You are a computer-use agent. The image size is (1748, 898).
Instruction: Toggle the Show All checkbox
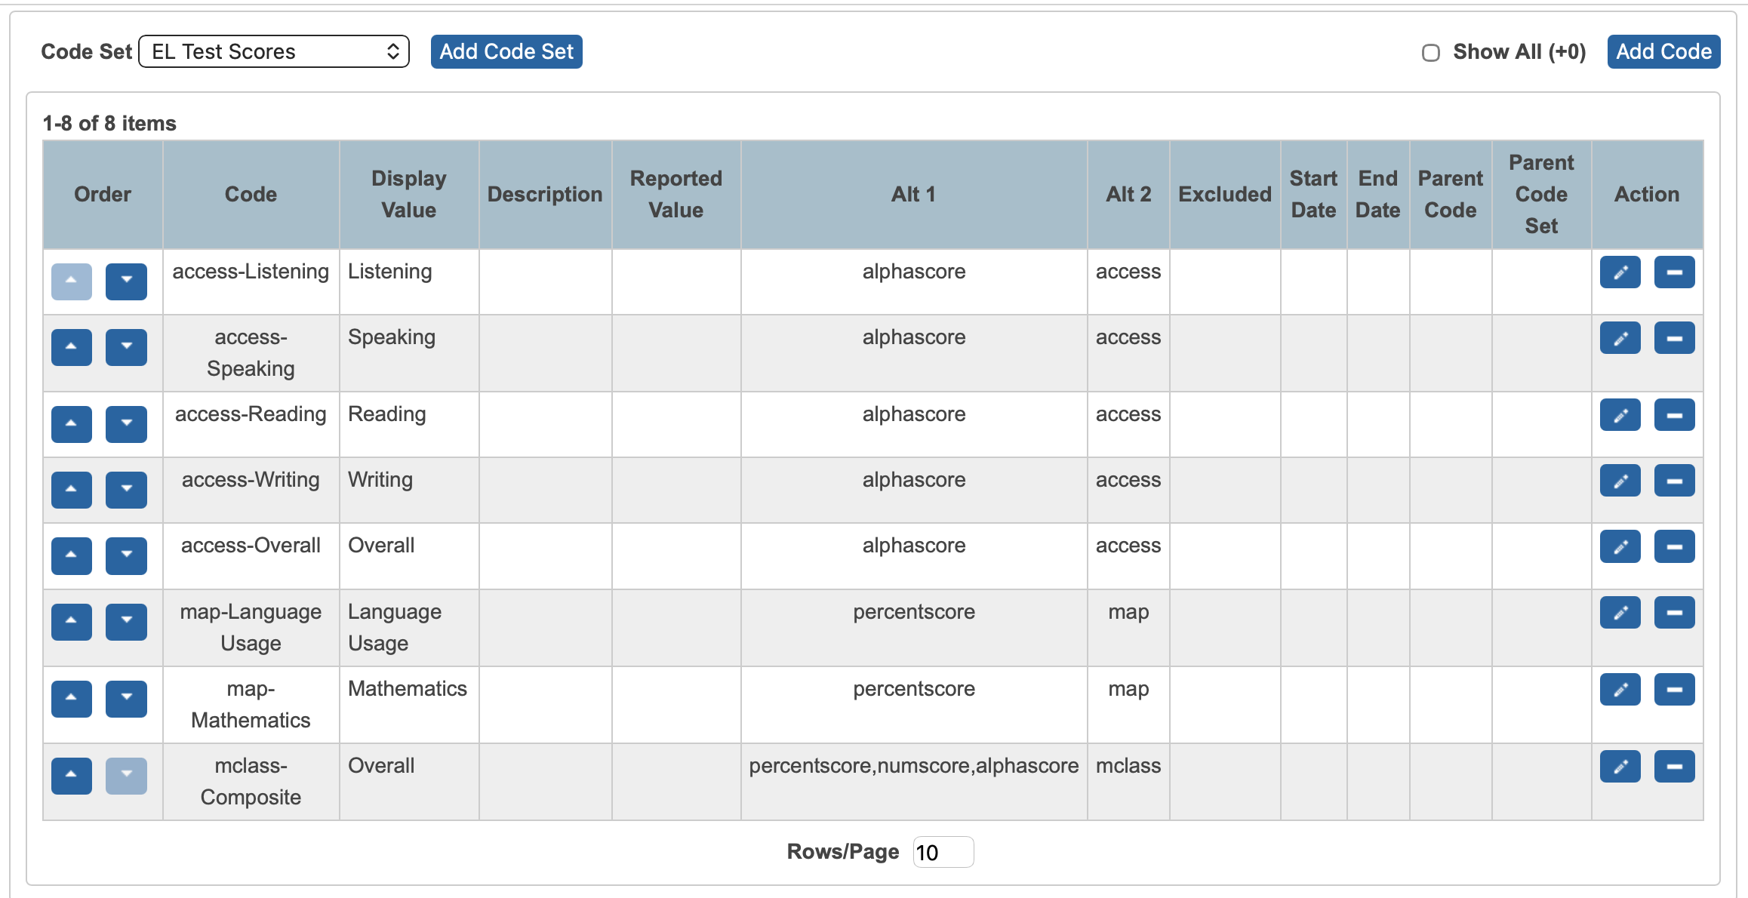pyautogui.click(x=1430, y=52)
